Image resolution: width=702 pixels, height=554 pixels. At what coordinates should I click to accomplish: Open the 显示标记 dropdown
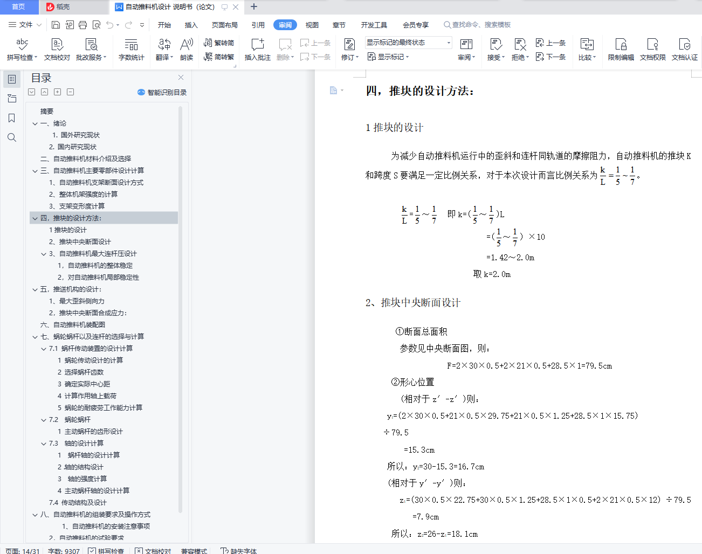point(388,57)
